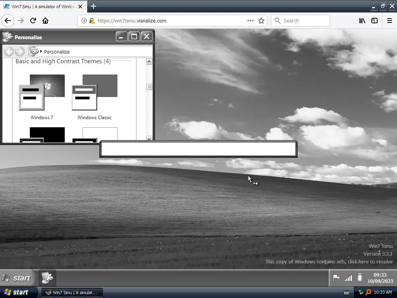Open the Action Center flag icon
397x298 pixels.
[x=336, y=278]
